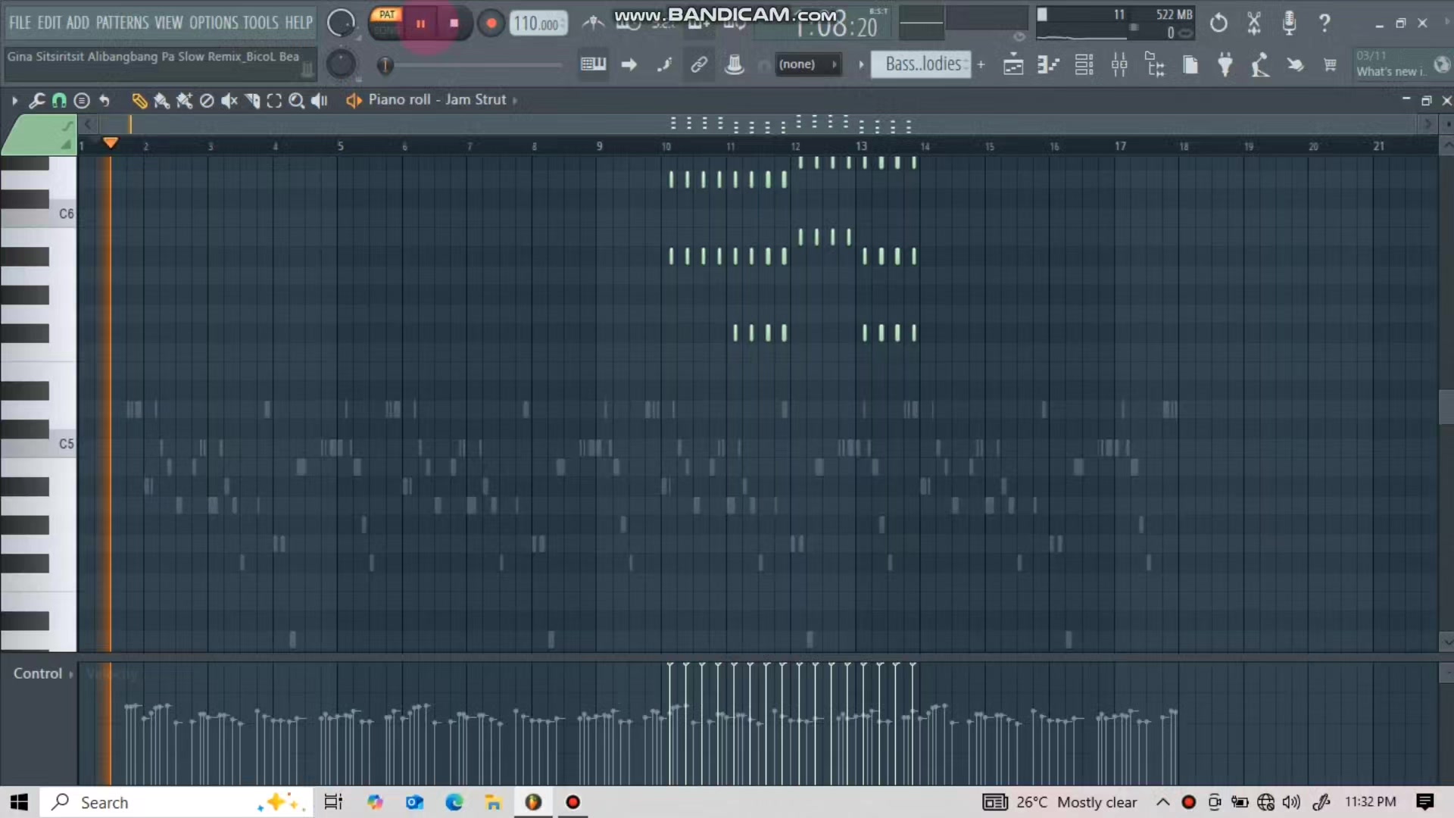The image size is (1454, 818).
Task: Open the FILE menu
Action: [20, 23]
